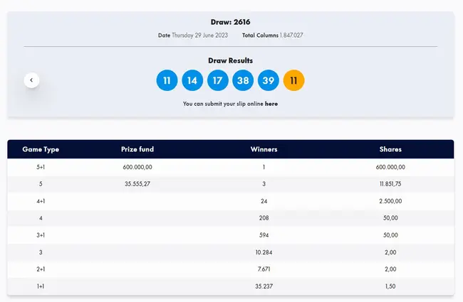Click the 11.851,75 shares amount
Screen dimensions: 463x302
(390, 184)
